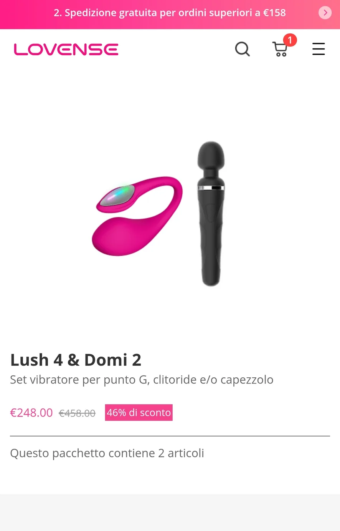340x531 pixels.
Task: Tap the crossed-out €458.00 original price
Action: (x=77, y=413)
